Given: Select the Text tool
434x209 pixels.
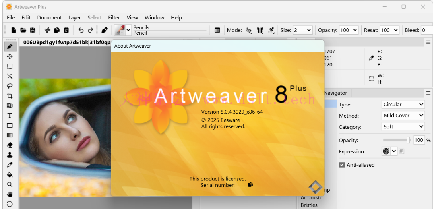Looking at the screenshot, I should (x=10, y=116).
